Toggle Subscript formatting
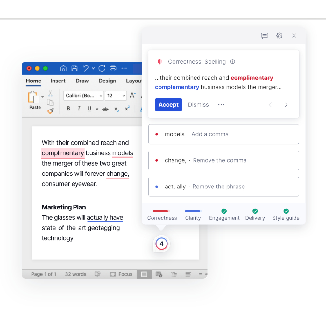Image resolution: width=326 pixels, height=326 pixels. click(x=117, y=109)
